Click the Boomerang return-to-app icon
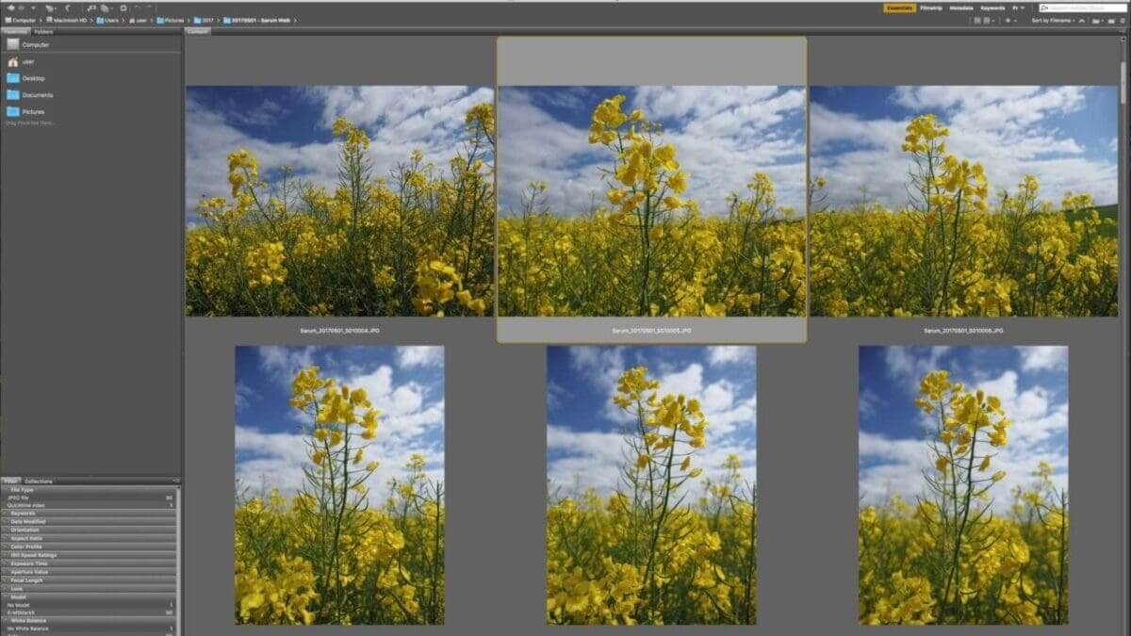Screen dimensions: 1131x636 point(68,8)
